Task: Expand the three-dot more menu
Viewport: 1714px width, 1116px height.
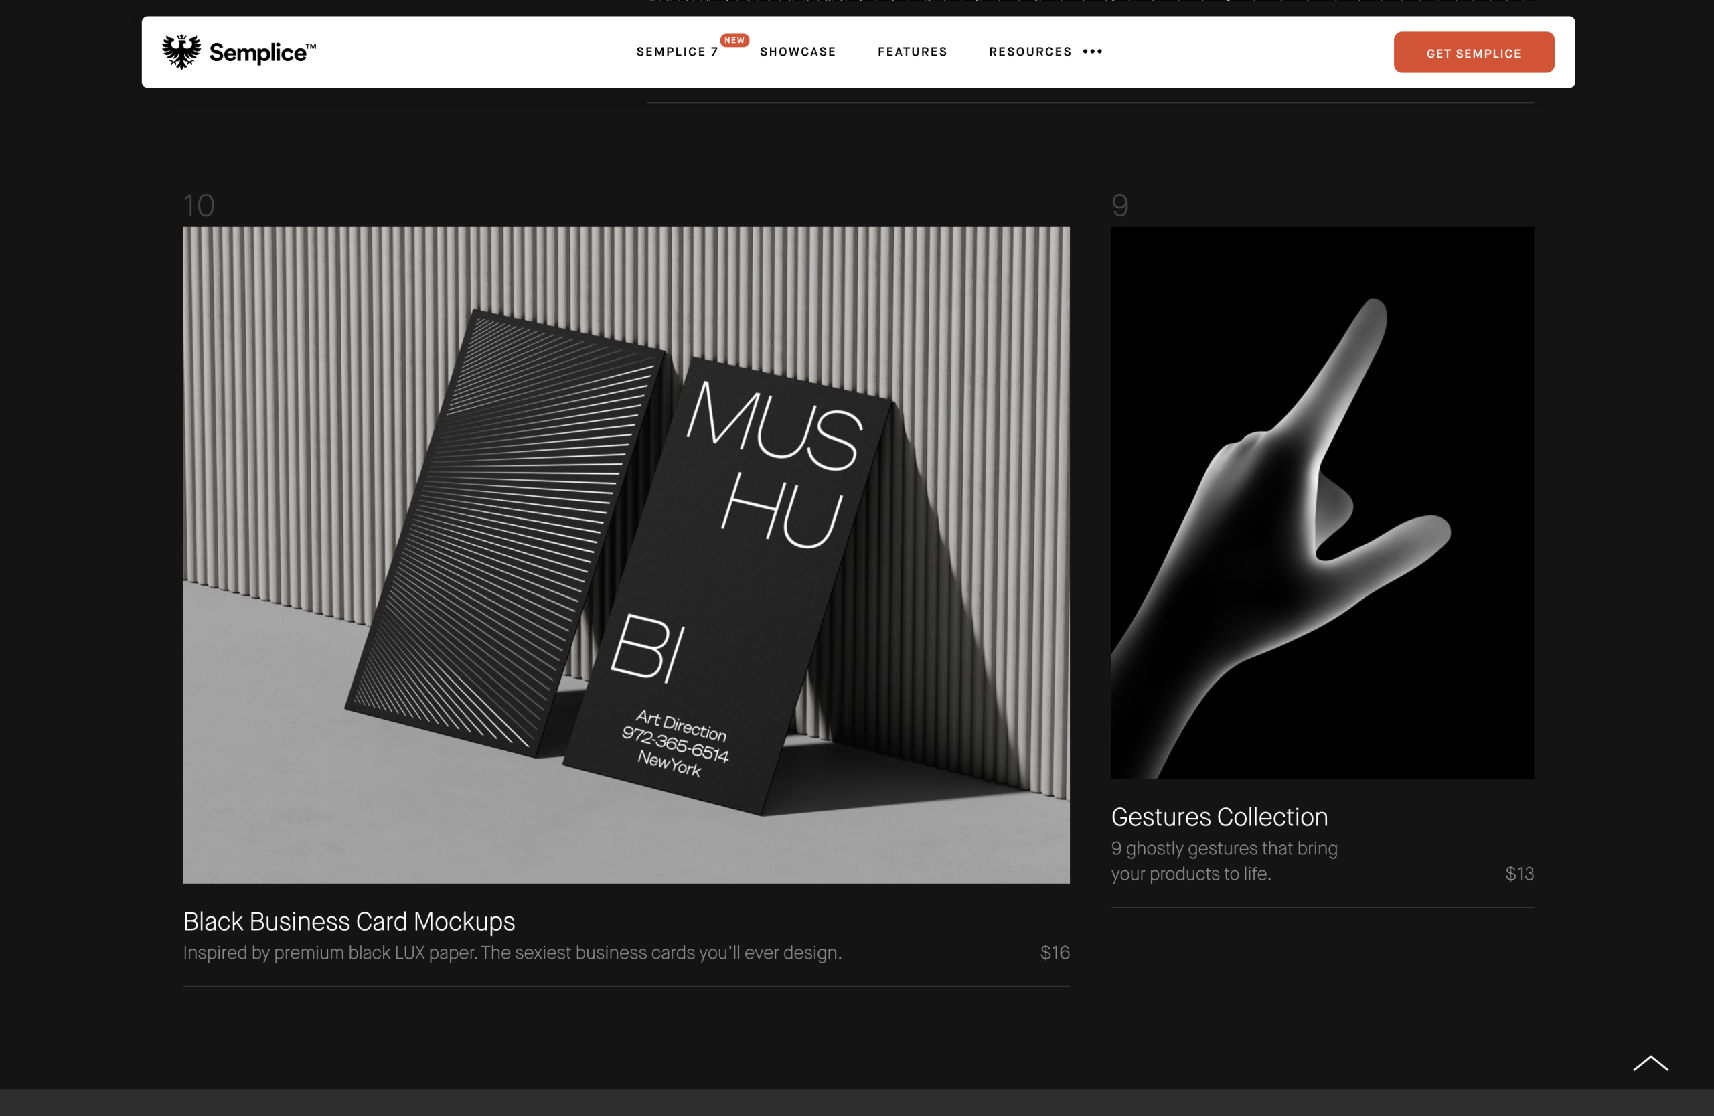Action: pyautogui.click(x=1092, y=51)
